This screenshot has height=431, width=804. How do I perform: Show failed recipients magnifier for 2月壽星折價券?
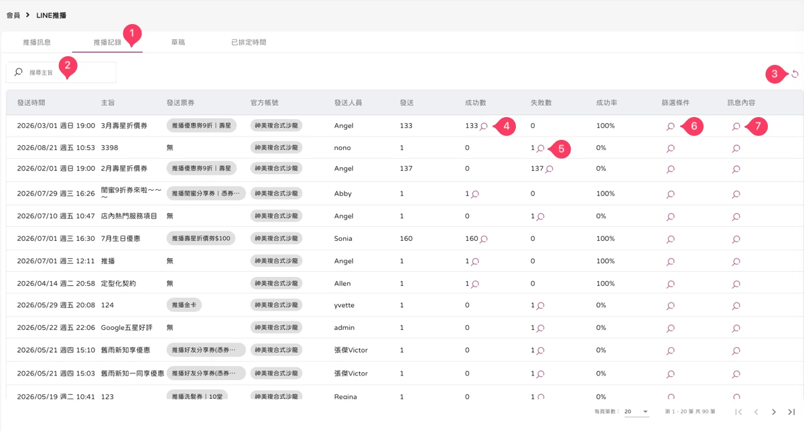[549, 169]
